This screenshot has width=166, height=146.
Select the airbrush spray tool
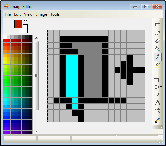tap(158, 110)
